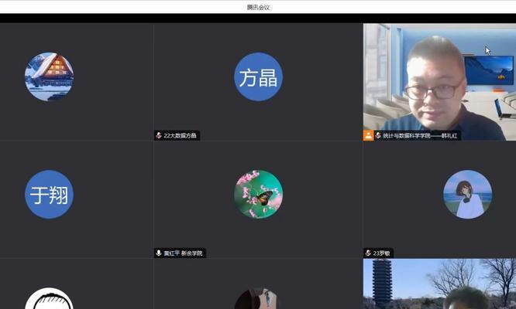The height and width of the screenshot is (309, 516).
Task: Click the name label 黄红平 新余学院
Action: point(183,253)
